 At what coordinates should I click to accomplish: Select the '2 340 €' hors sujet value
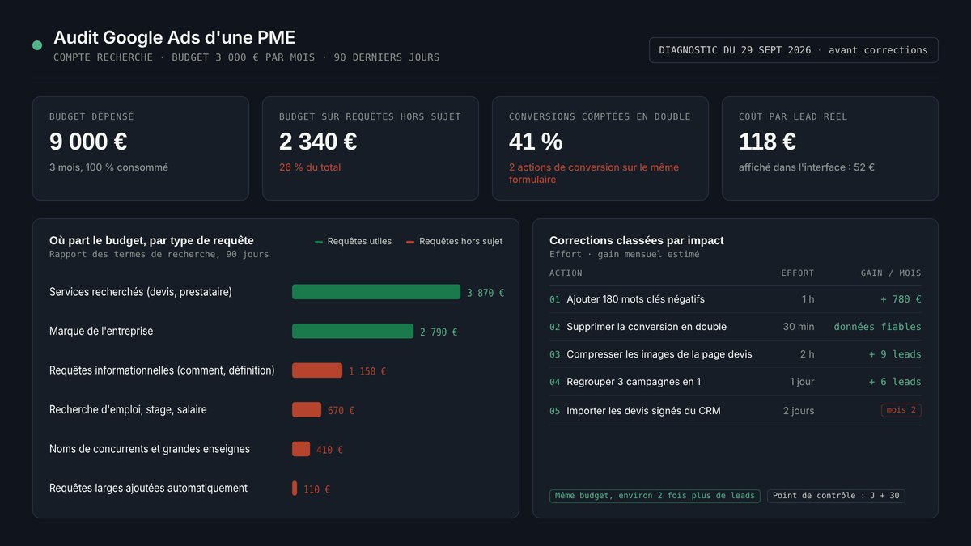pos(318,142)
